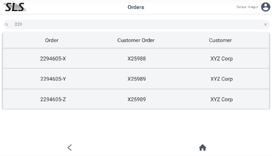Select X25989 in the 2294605-Y row
This screenshot has height=156, width=272.
point(137,79)
